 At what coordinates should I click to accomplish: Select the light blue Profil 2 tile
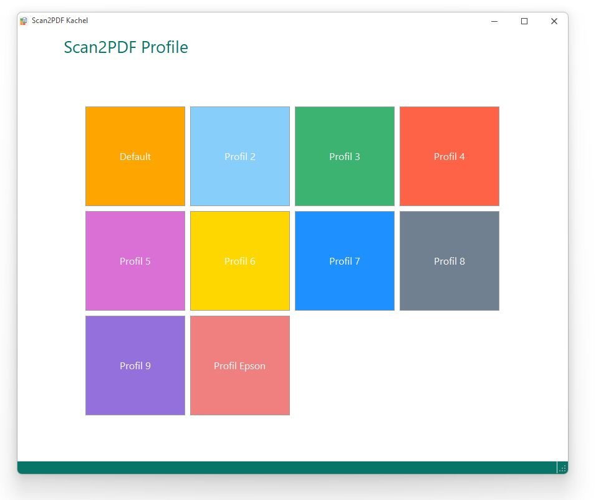[x=240, y=156]
